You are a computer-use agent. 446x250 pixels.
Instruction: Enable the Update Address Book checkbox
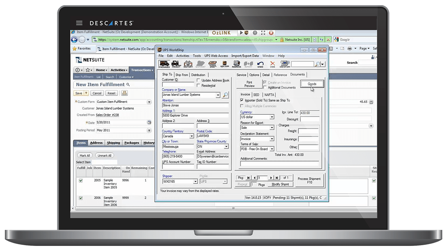pyautogui.click(x=198, y=80)
